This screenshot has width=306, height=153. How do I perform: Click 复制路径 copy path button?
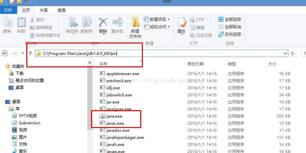pos(41,28)
